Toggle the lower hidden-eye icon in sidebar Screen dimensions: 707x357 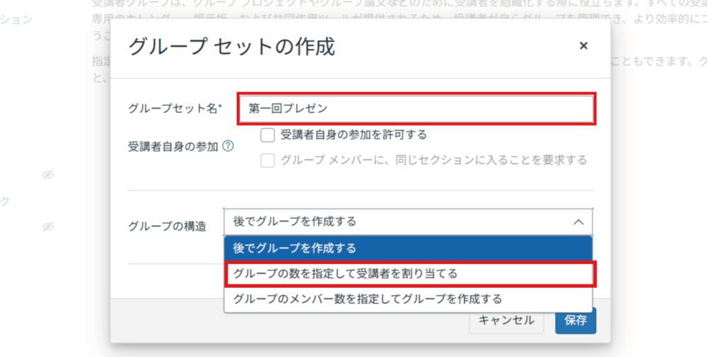47,226
